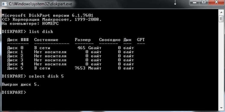This screenshot has width=225, height=112.
Task: Click the 'Состояние' column header
Action: (46, 40)
